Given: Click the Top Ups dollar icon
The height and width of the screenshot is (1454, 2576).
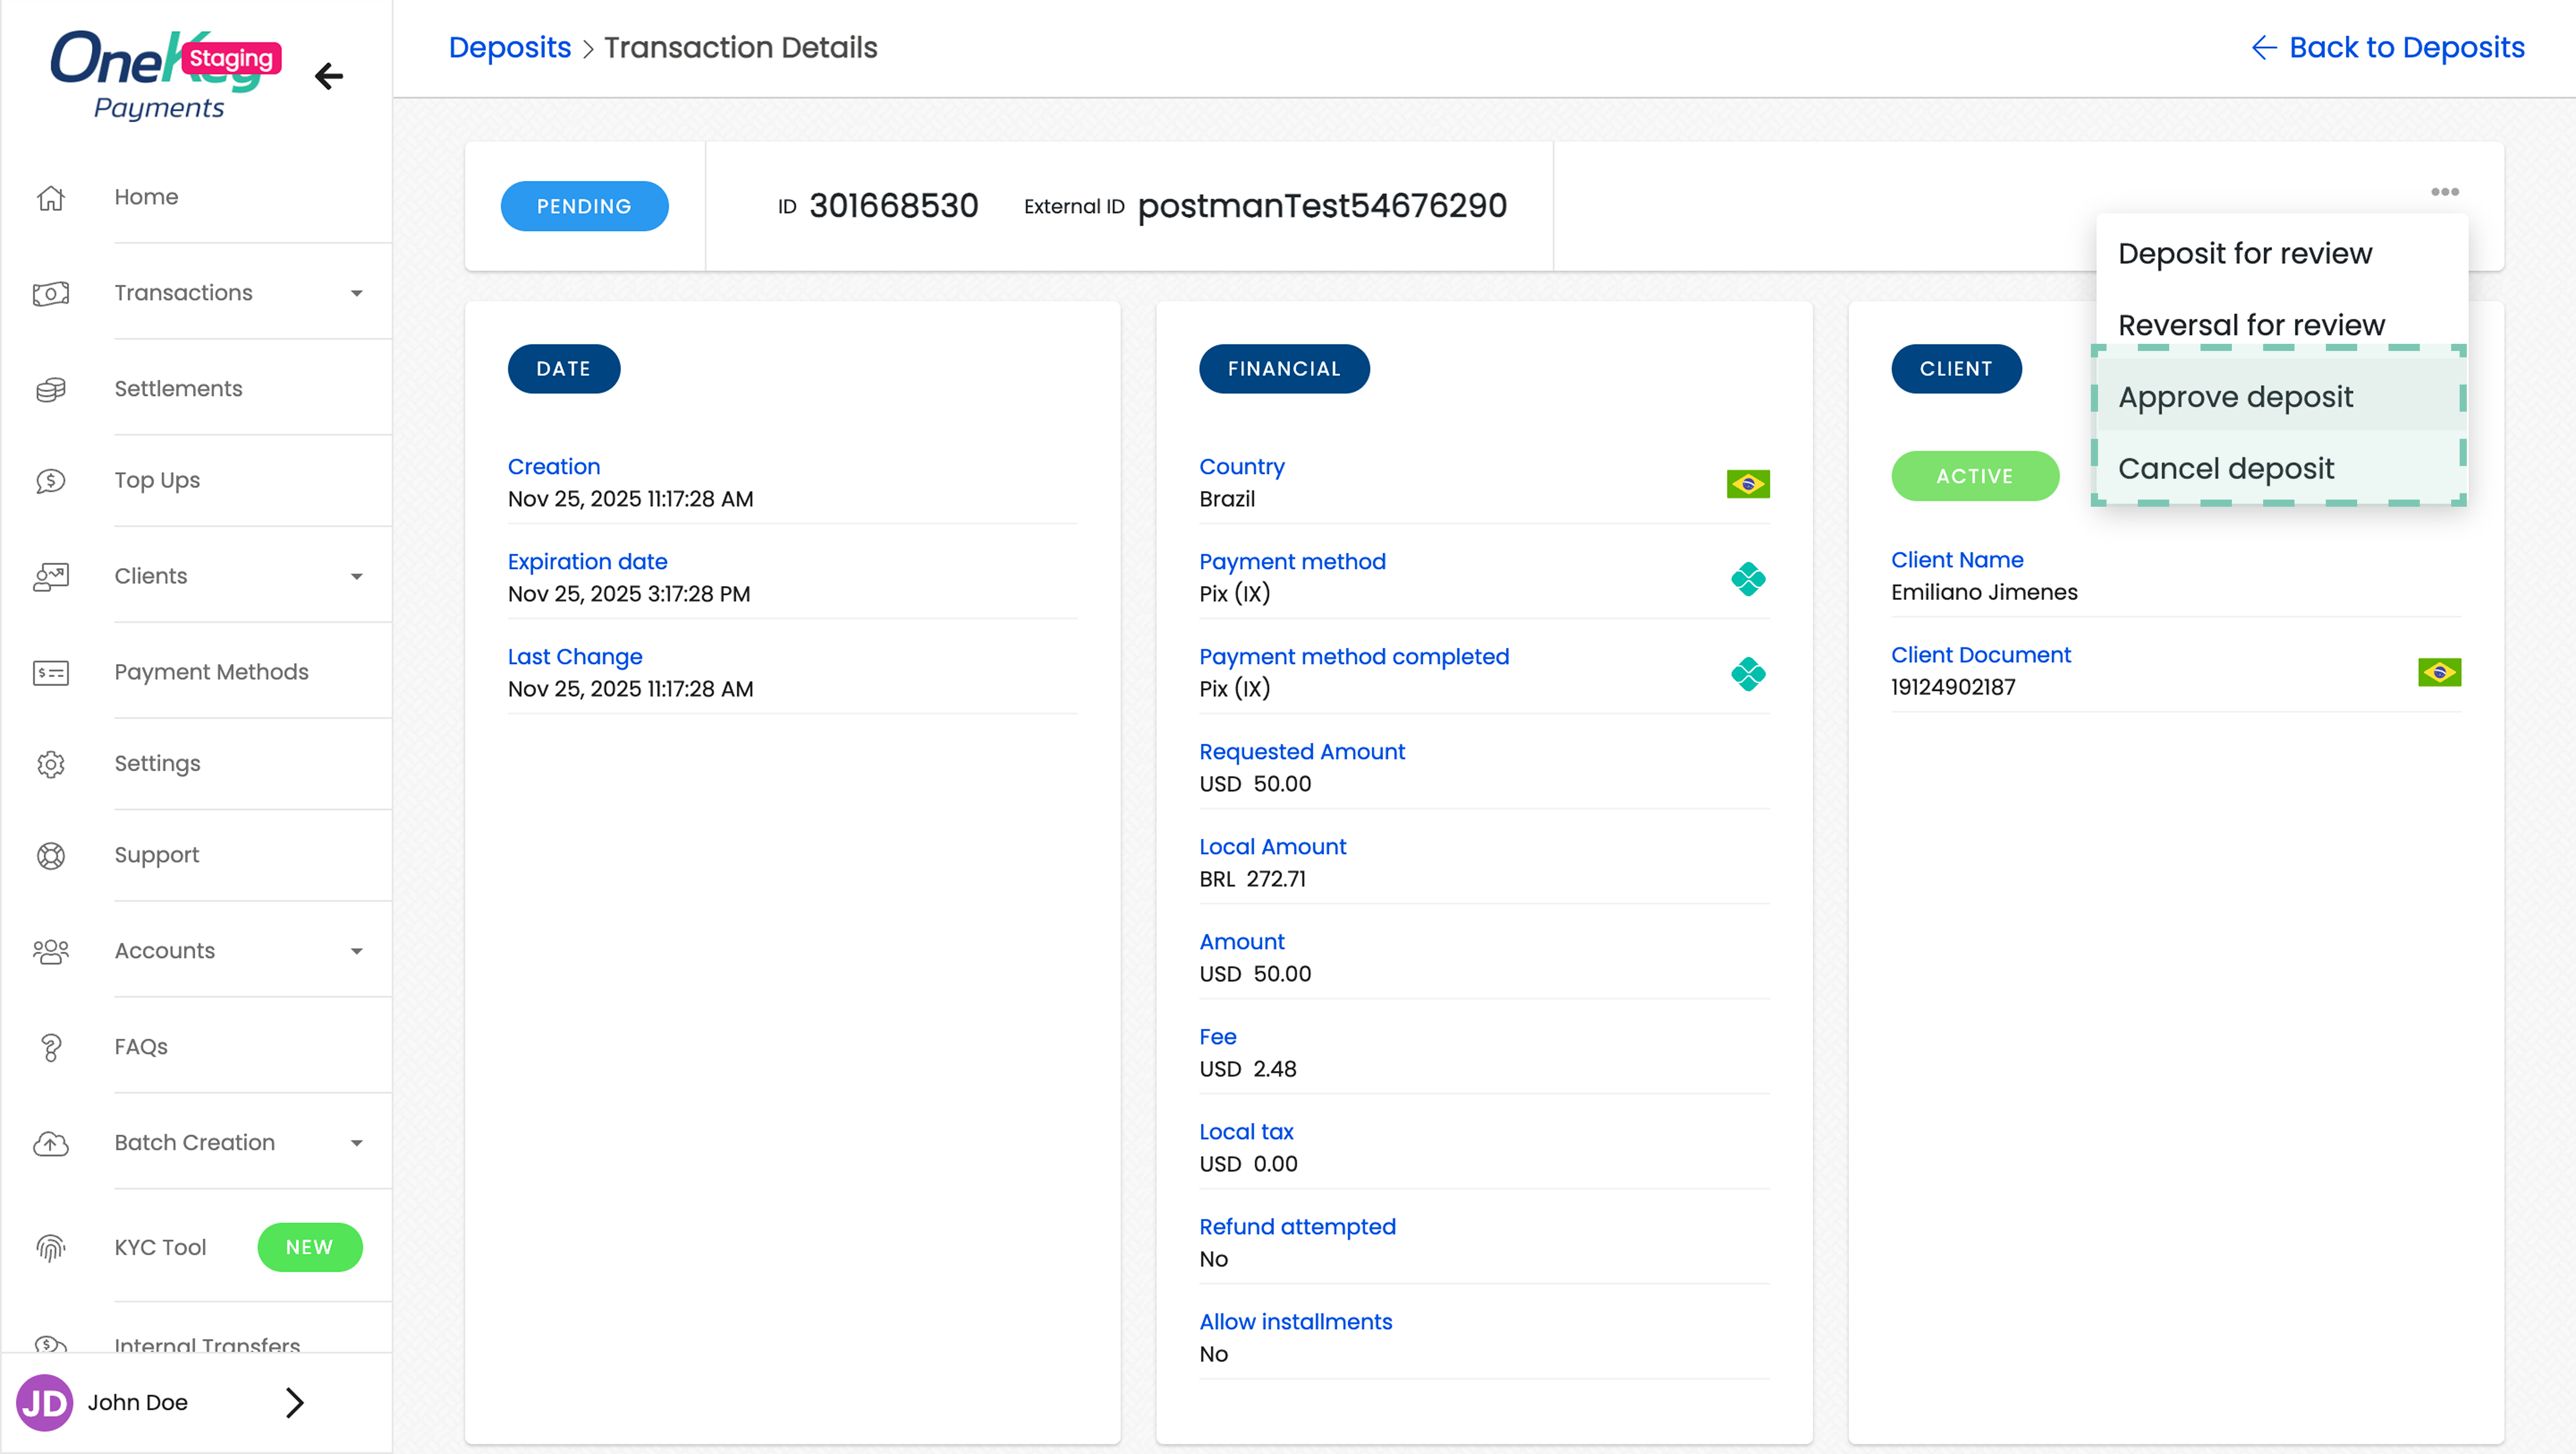Looking at the screenshot, I should (51, 481).
